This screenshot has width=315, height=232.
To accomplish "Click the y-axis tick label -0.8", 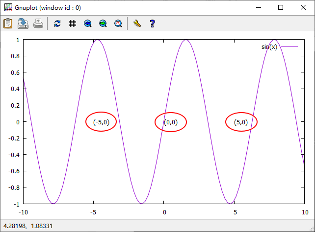I will point(14,188).
